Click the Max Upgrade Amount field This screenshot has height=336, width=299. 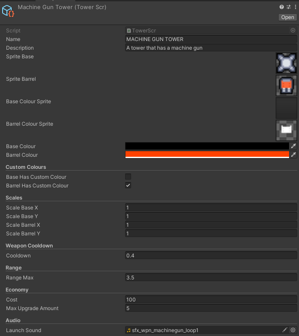click(211, 308)
